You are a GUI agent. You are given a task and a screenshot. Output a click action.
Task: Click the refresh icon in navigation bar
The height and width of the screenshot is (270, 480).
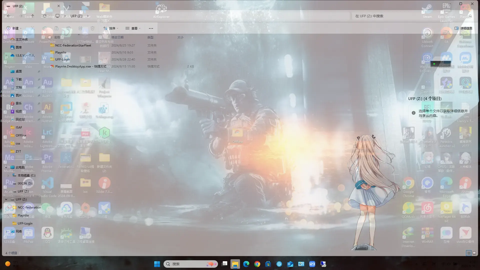point(44,16)
